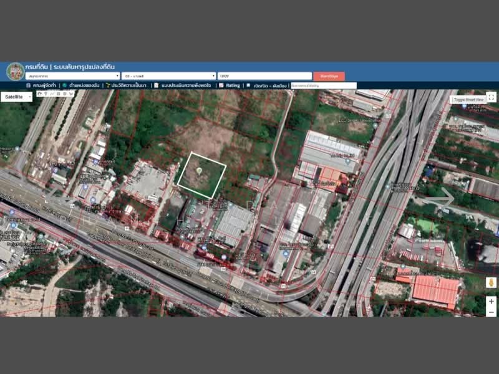Open the Satellite map type dropdown
This screenshot has width=499, height=374.
[16, 97]
